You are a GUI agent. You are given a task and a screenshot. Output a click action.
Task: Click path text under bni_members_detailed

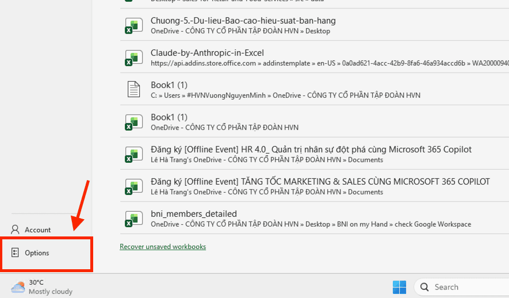point(311,224)
